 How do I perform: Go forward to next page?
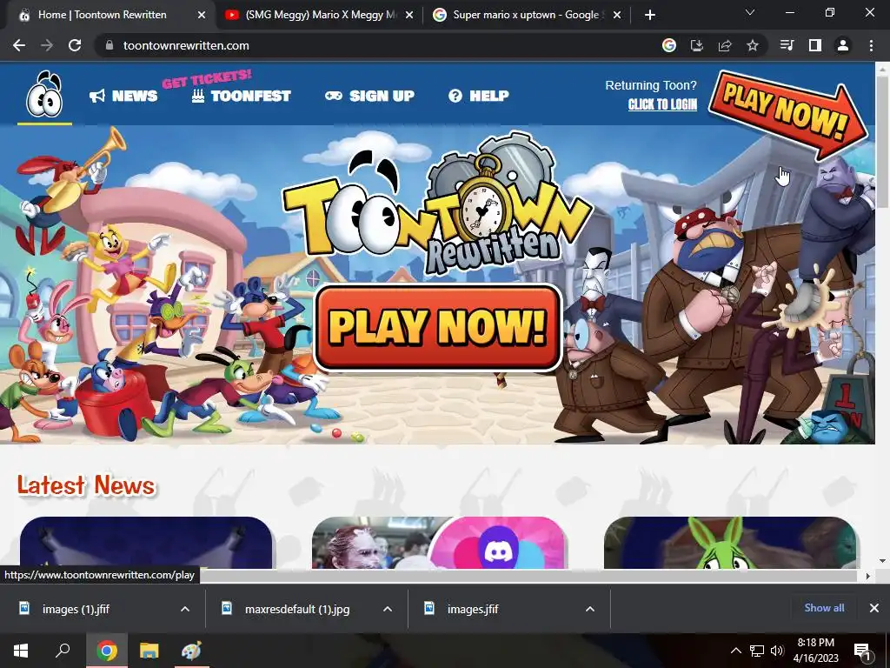coord(47,45)
